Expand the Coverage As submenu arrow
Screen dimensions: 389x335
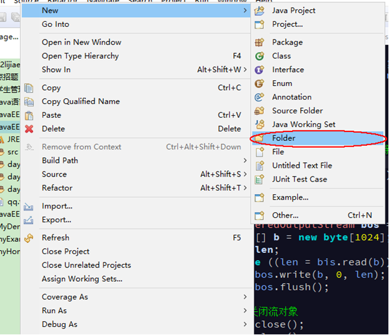[245, 297]
